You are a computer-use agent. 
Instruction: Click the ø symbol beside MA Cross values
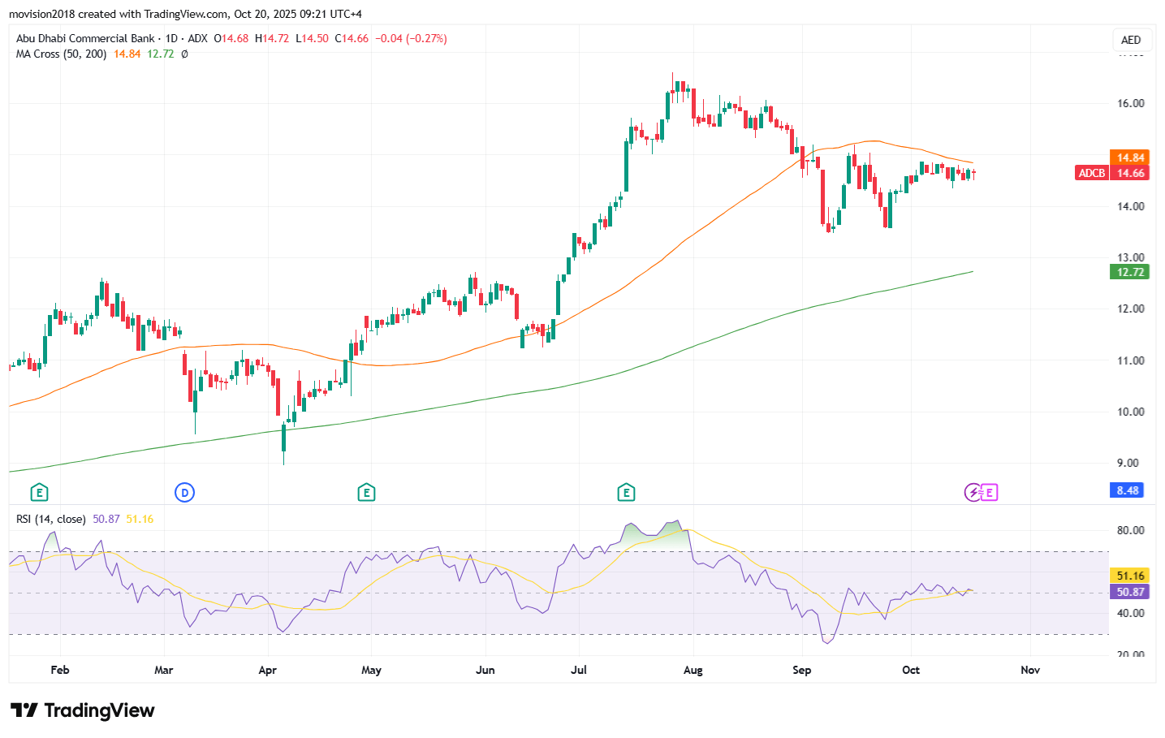pyautogui.click(x=184, y=54)
